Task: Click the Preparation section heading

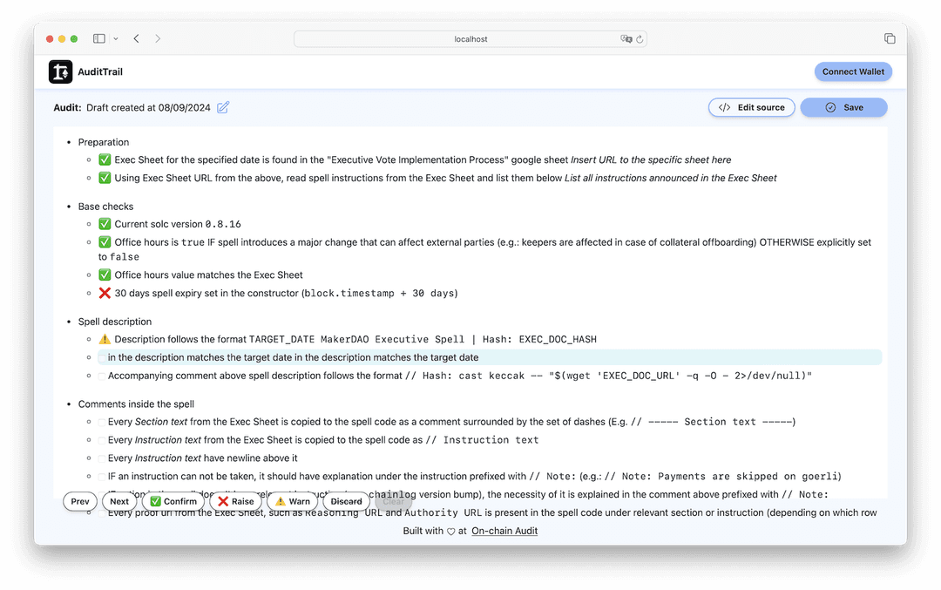Action: tap(103, 142)
